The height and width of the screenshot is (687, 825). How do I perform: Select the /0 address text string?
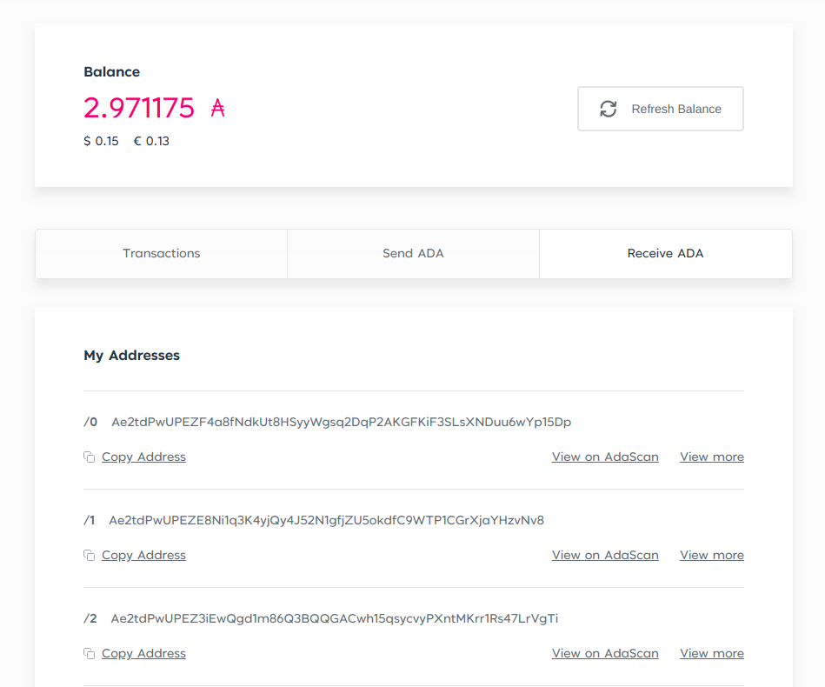click(x=342, y=423)
